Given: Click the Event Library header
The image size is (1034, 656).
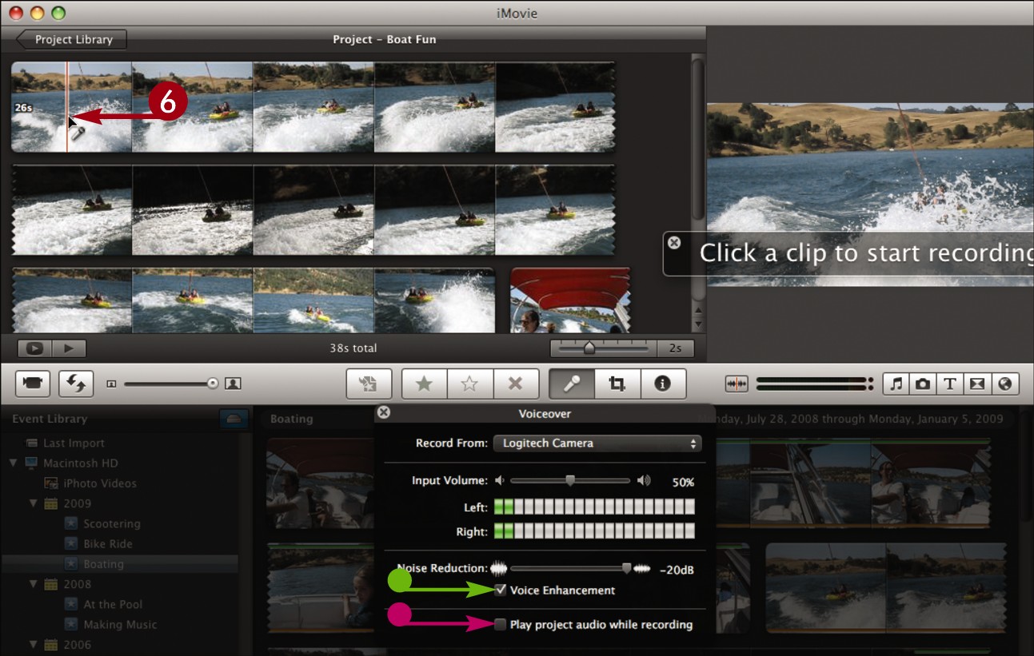Looking at the screenshot, I should point(50,418).
